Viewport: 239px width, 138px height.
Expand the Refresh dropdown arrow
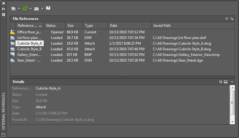point(31,8)
